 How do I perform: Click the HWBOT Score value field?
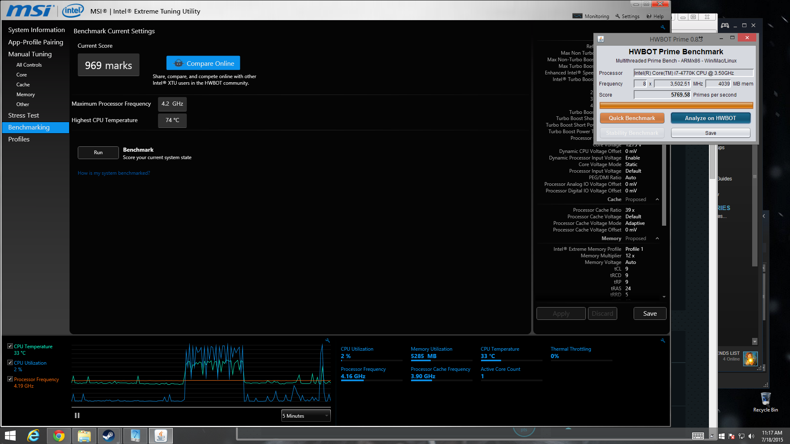coord(662,95)
